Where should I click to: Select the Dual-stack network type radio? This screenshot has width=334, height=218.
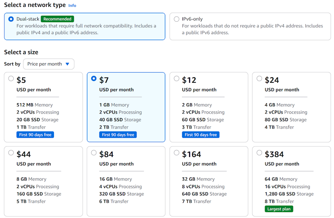pyautogui.click(x=11, y=19)
